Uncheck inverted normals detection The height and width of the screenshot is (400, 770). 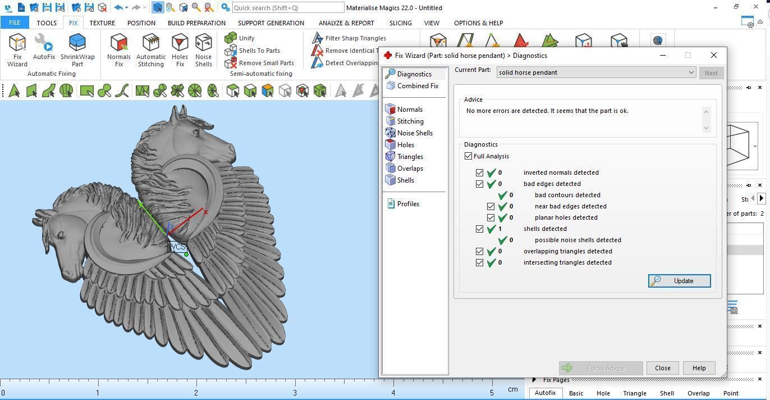[480, 172]
